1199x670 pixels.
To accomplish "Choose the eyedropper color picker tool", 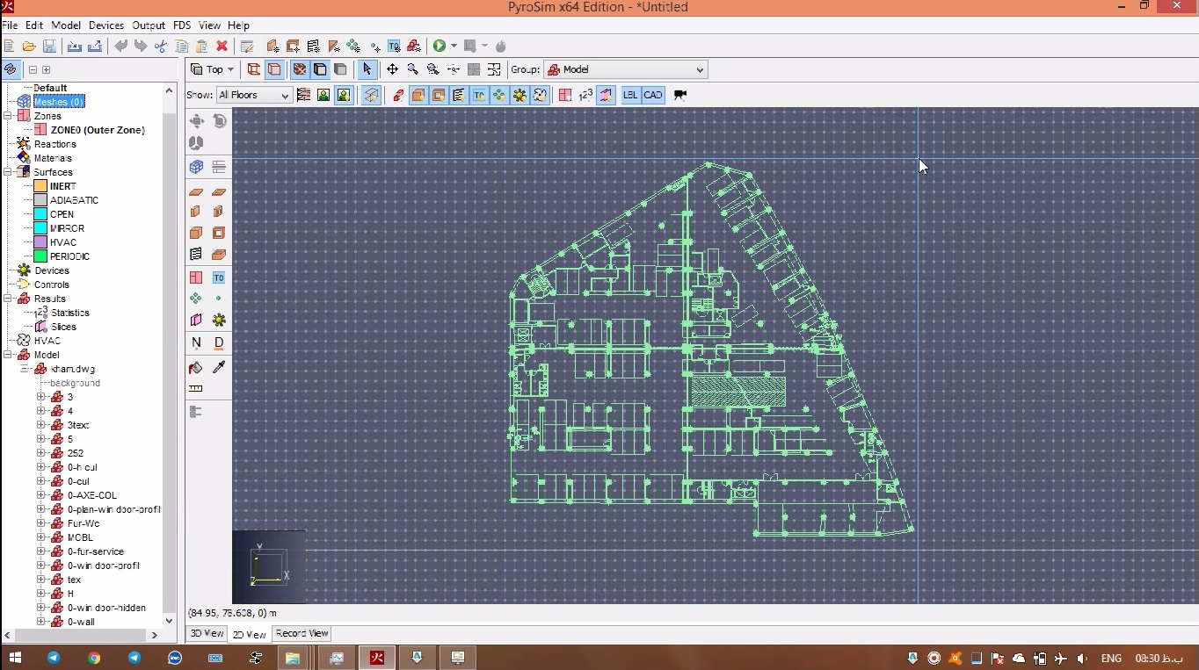I will pos(219,367).
